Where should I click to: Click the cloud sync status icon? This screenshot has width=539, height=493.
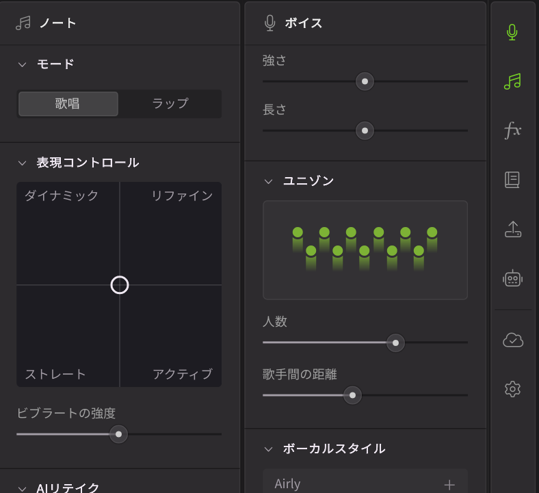click(512, 340)
